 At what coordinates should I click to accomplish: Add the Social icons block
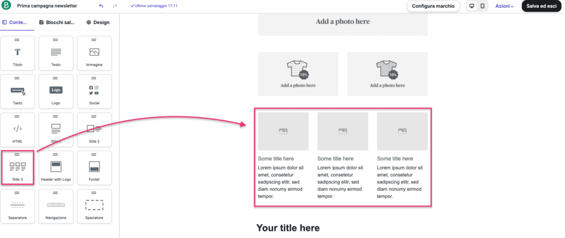pos(94,91)
